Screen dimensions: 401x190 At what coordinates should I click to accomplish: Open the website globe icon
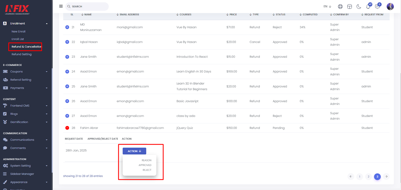[340, 7]
